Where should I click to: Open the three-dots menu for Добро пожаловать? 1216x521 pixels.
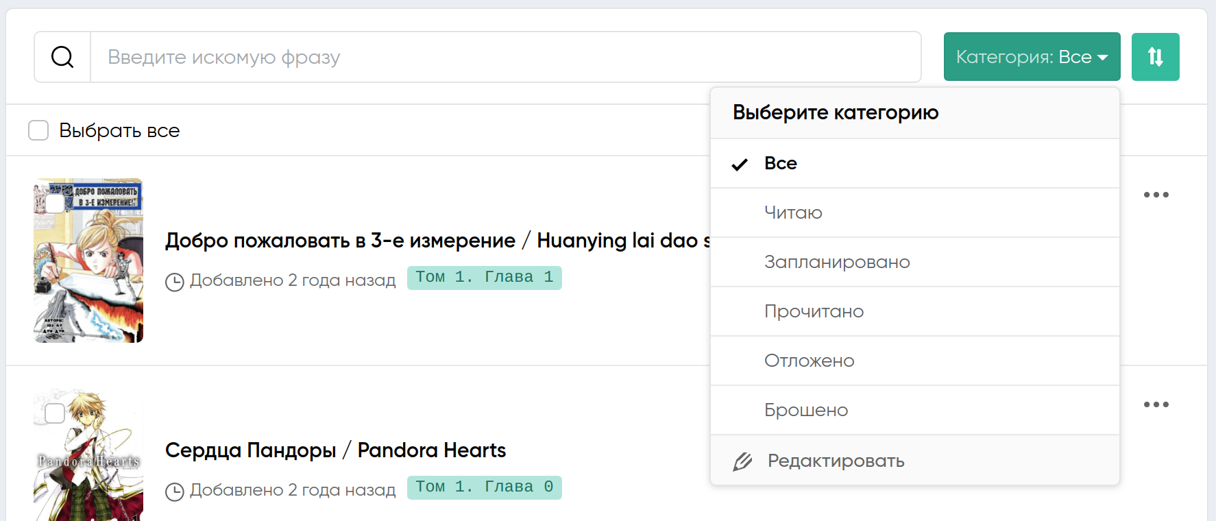tap(1156, 195)
